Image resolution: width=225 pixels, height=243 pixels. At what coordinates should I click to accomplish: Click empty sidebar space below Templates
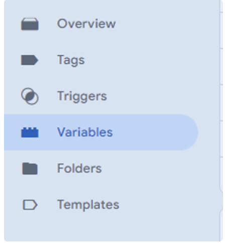click(x=111, y=227)
